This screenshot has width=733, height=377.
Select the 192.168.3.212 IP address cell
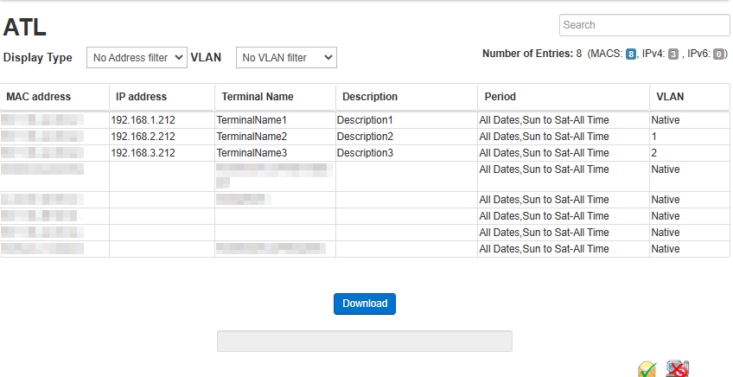coord(143,153)
